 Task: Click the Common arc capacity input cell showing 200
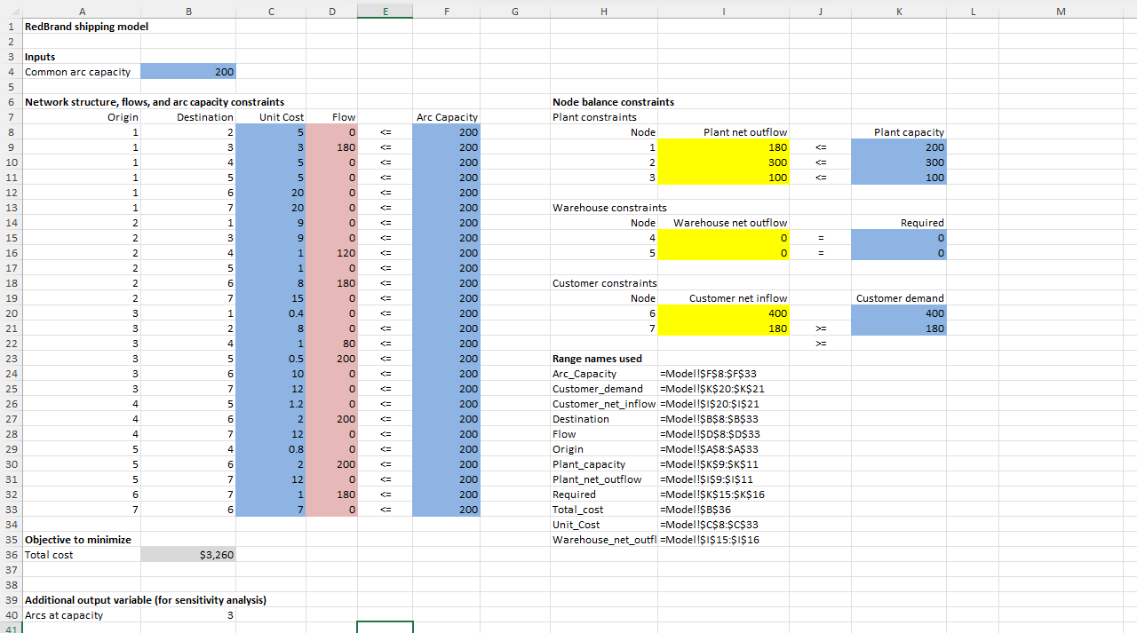(187, 71)
